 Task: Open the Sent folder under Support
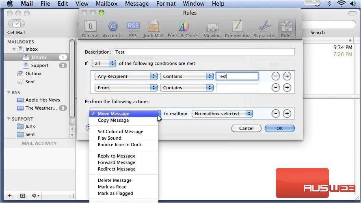[x=30, y=134]
